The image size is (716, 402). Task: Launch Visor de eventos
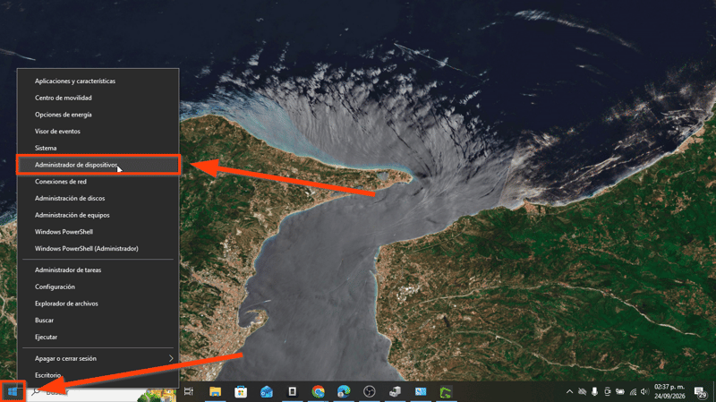click(x=98, y=131)
